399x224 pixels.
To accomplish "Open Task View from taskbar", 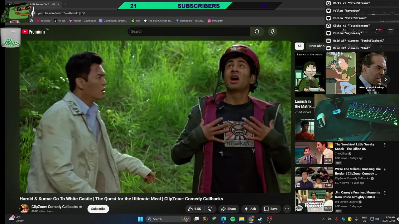I will (196, 219).
